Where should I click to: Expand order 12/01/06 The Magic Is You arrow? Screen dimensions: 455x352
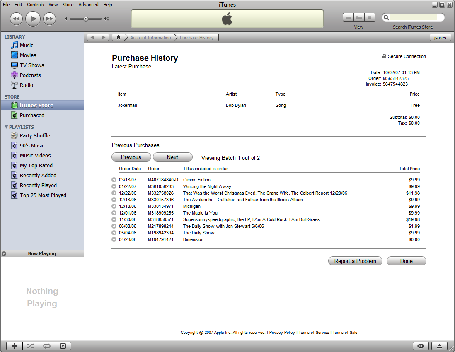(x=114, y=213)
